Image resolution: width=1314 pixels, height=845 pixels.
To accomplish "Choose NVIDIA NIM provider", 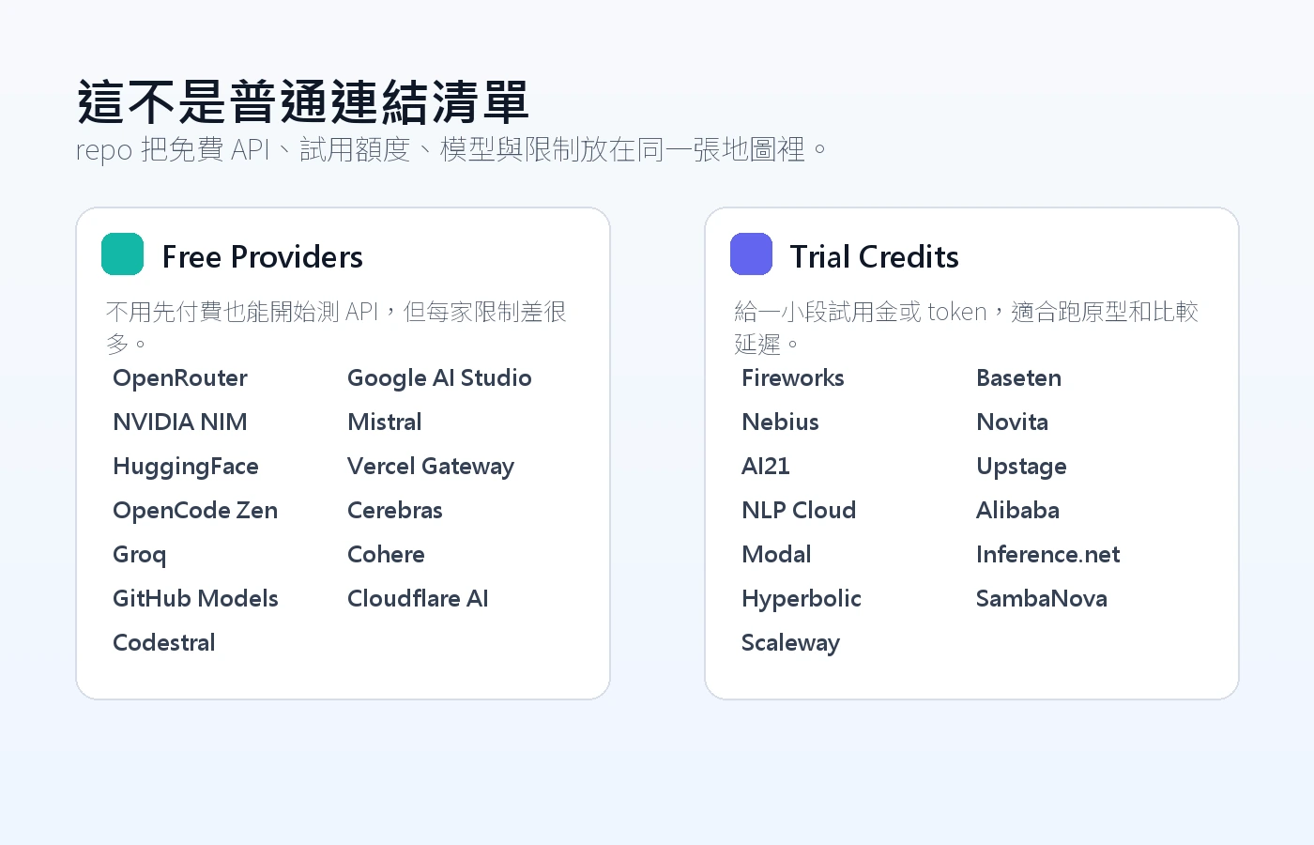I will click(180, 422).
